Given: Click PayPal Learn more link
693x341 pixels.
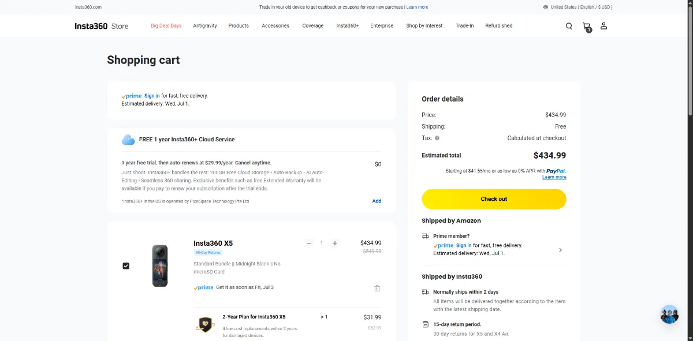Looking at the screenshot, I should pos(554,177).
